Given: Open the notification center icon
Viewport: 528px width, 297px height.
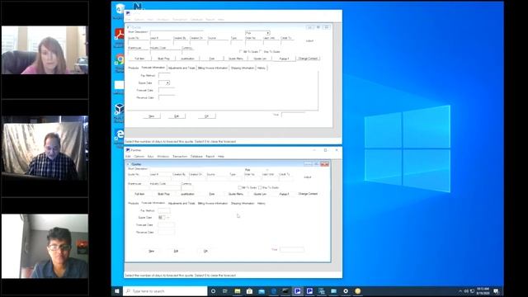Looking at the screenshot, I should tap(497, 291).
